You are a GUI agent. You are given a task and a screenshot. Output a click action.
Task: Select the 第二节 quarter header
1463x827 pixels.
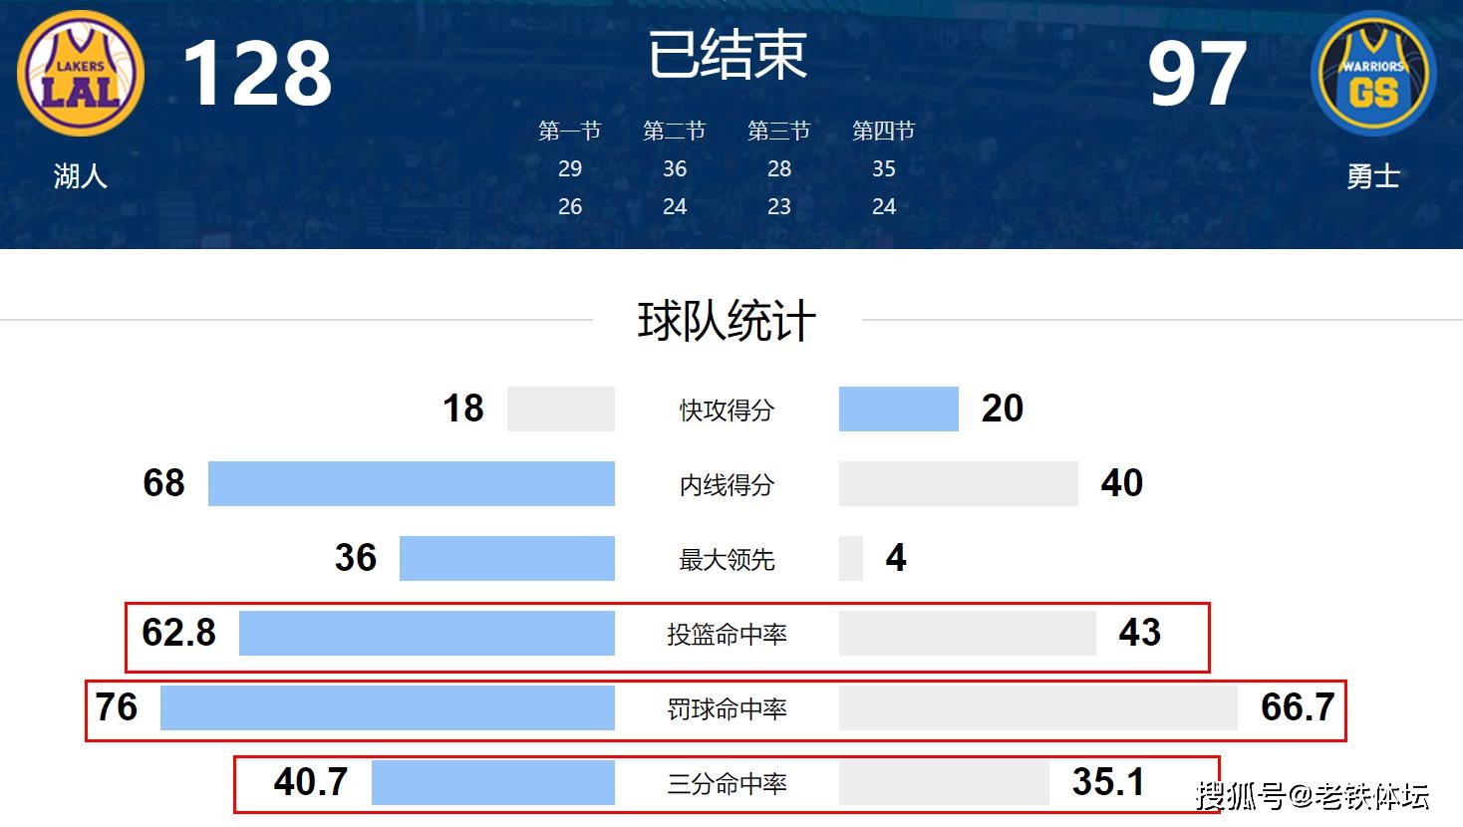(x=675, y=131)
